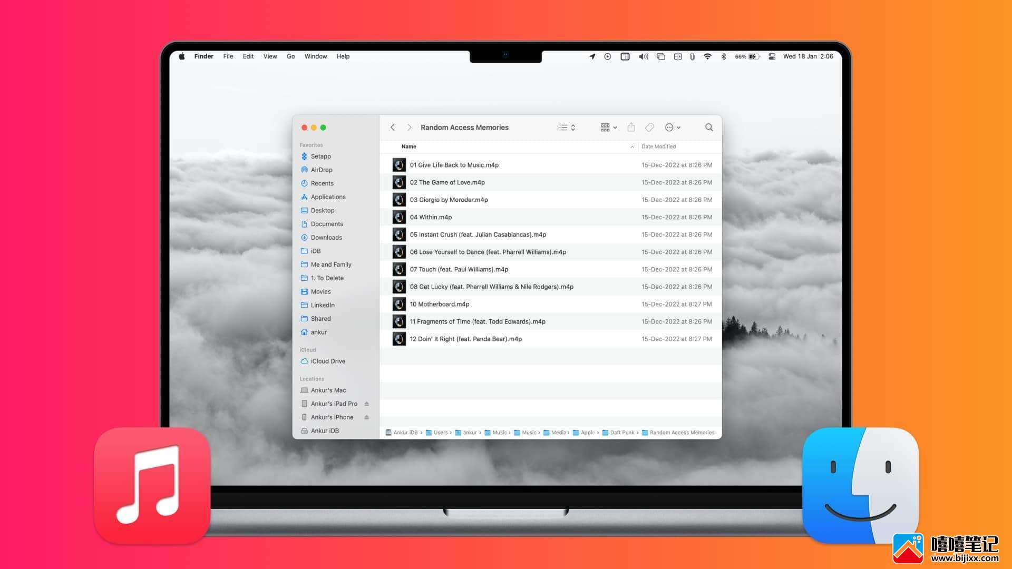Click the share icon in Finder toolbar

631,127
